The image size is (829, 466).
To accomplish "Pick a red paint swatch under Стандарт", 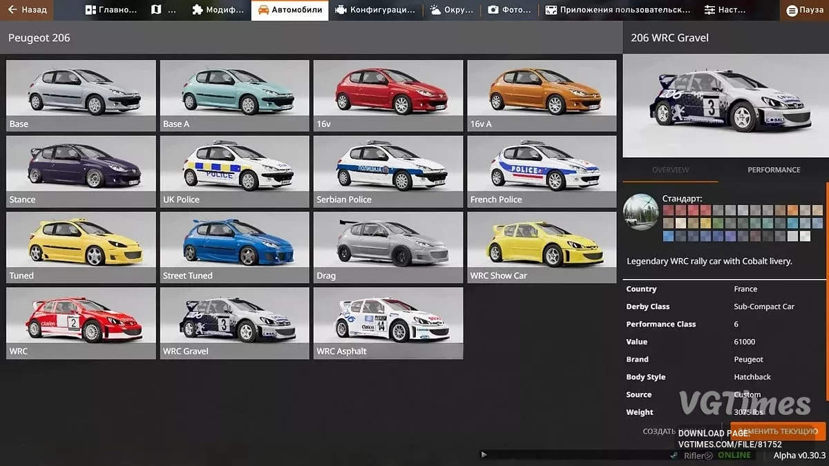I will click(668, 208).
